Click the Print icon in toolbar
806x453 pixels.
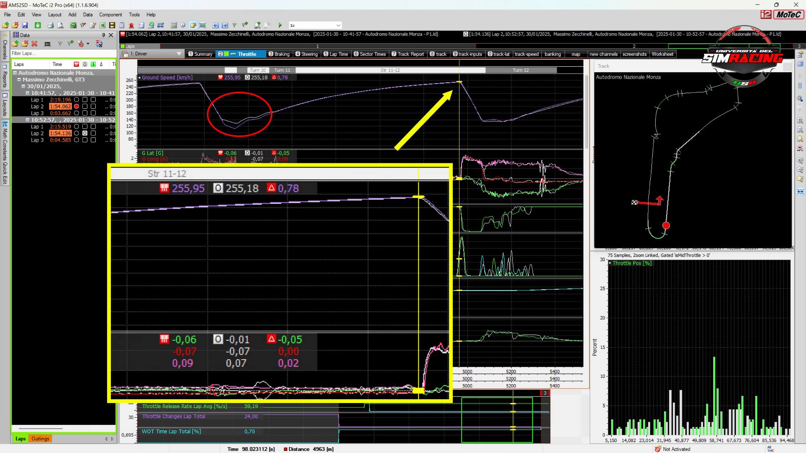click(x=50, y=25)
